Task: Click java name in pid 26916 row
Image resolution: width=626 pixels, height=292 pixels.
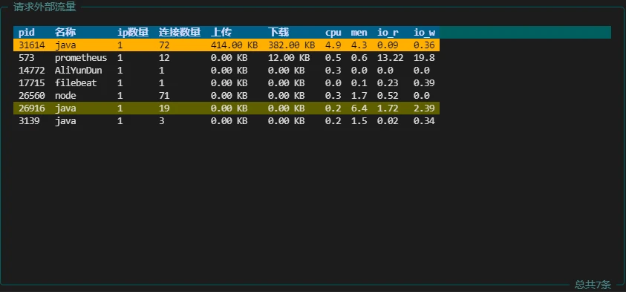Action: point(65,108)
